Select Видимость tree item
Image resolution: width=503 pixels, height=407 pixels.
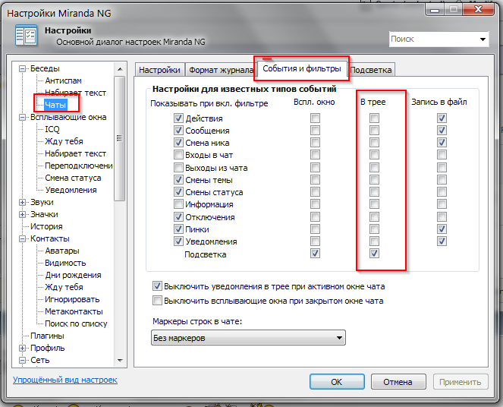[x=65, y=263]
